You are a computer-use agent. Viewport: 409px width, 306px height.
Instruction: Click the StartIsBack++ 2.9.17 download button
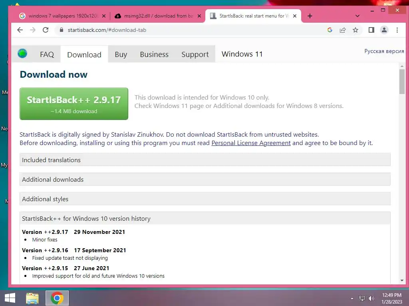[74, 104]
